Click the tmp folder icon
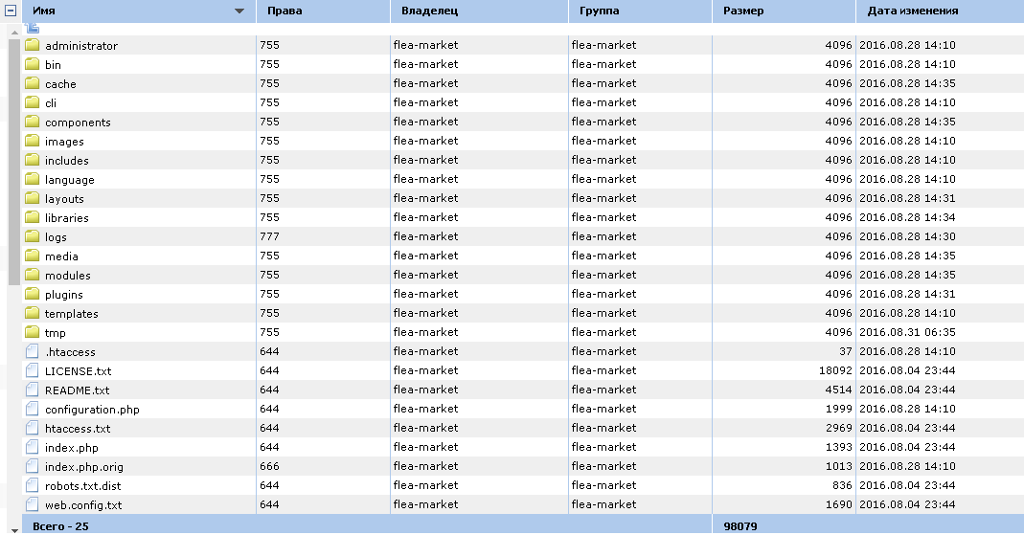This screenshot has width=1024, height=535. coord(33,332)
